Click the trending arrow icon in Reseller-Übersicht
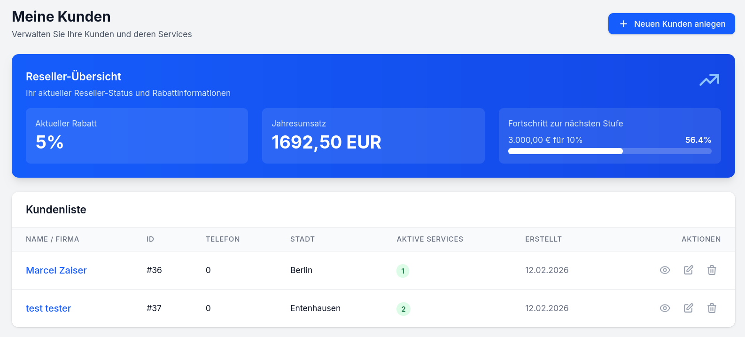The height and width of the screenshot is (337, 745). click(709, 80)
